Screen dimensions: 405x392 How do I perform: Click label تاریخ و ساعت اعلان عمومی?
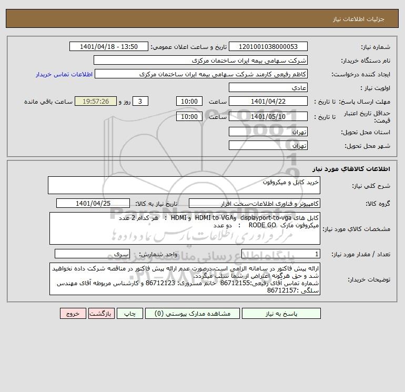point(188,47)
